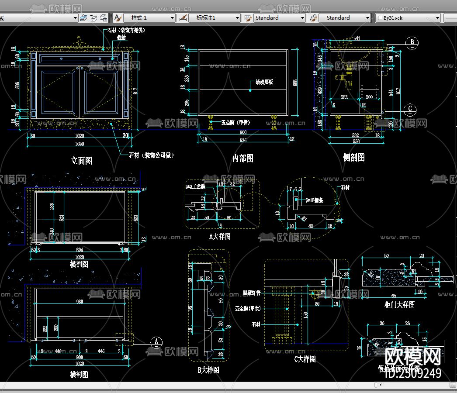Select the 688 height dimension of 内部图
The height and width of the screenshot is (393, 457).
(x=295, y=83)
